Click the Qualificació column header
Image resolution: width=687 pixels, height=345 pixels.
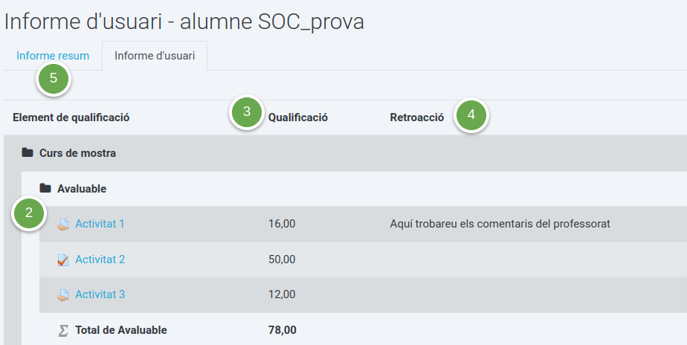click(298, 117)
